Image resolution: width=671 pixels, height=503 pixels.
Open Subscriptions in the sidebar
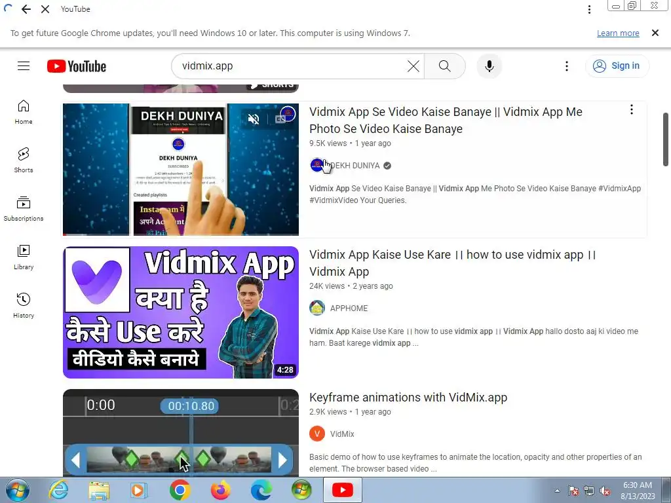point(24,209)
